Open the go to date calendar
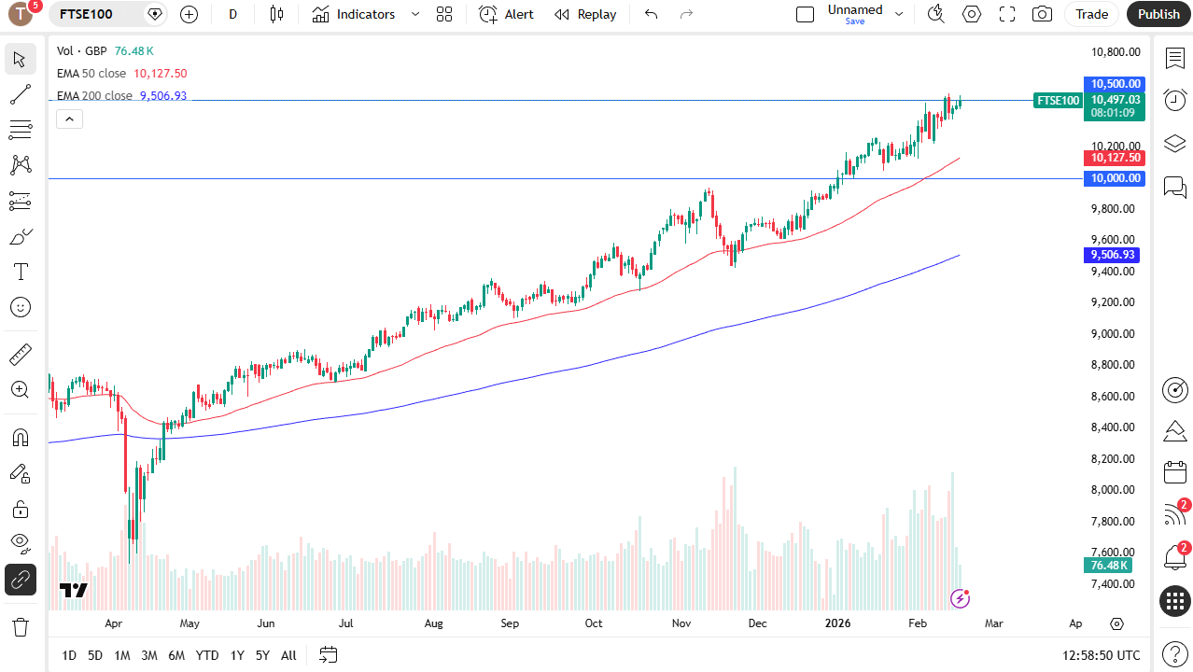The width and height of the screenshot is (1193, 672). tap(328, 655)
